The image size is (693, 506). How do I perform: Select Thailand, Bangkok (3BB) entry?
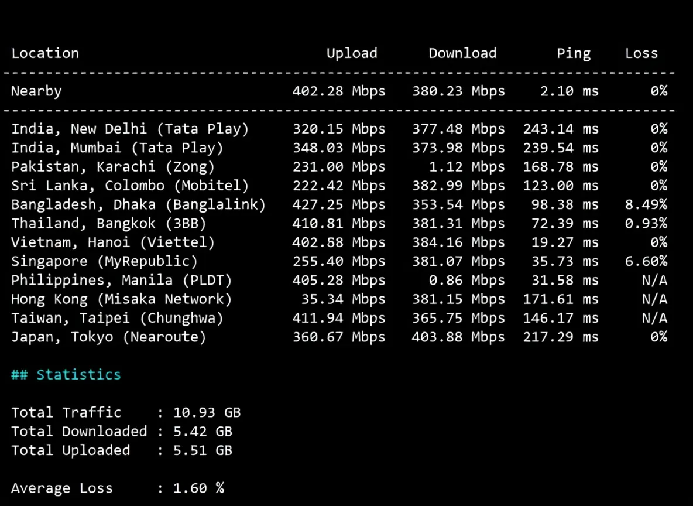click(x=109, y=223)
